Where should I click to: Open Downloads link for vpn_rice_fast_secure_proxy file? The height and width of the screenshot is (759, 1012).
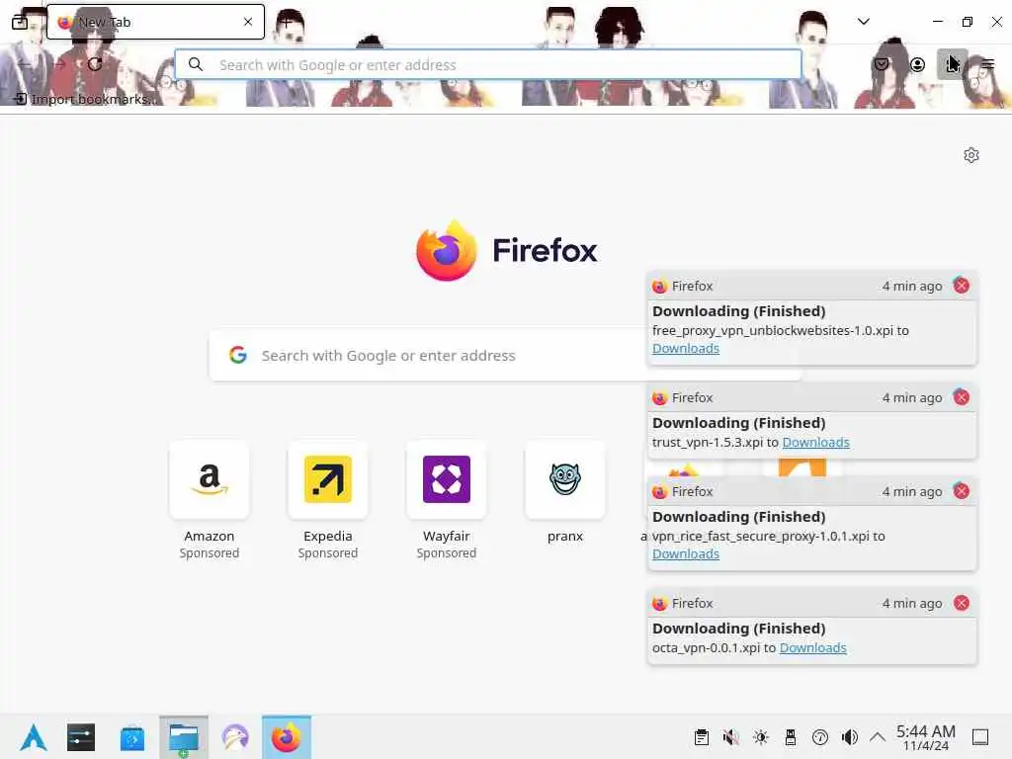[x=686, y=553]
